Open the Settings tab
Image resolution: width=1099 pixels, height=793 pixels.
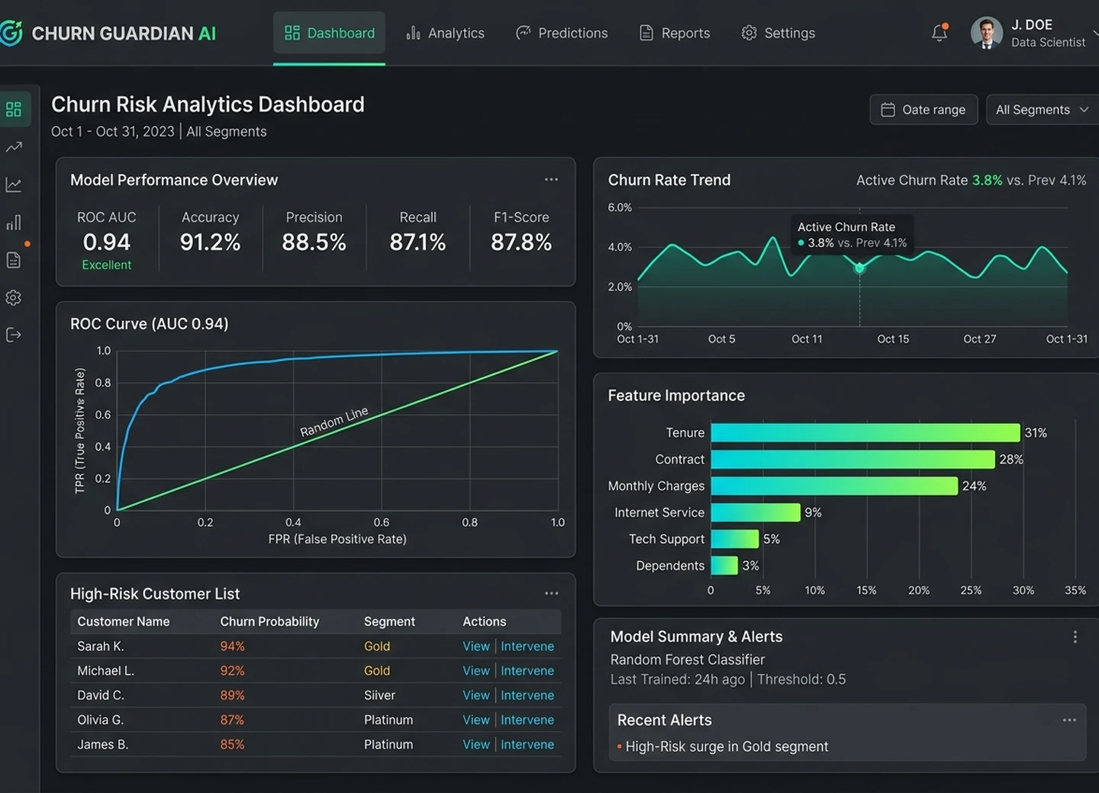(778, 33)
